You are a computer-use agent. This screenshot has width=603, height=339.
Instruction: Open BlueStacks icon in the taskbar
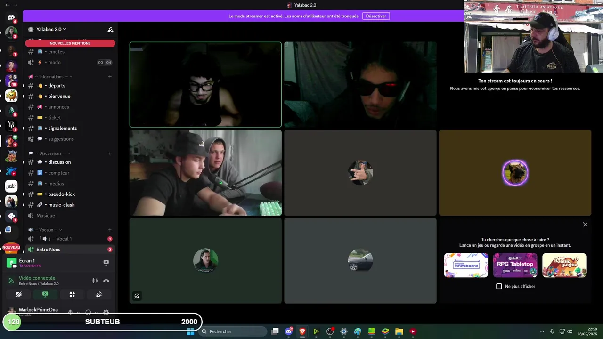385,331
